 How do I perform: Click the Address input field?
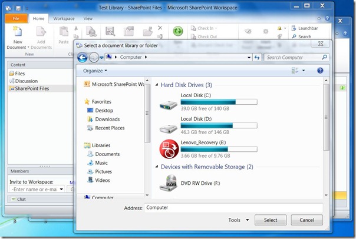point(233,208)
